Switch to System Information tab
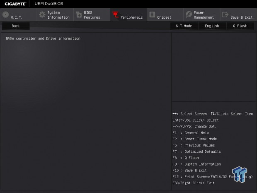257x193 pixels. pos(55,15)
